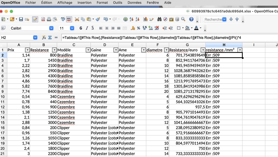Open the Zoom magnifier tool
Screen dimensions: 278x157
(x=183, y=19)
